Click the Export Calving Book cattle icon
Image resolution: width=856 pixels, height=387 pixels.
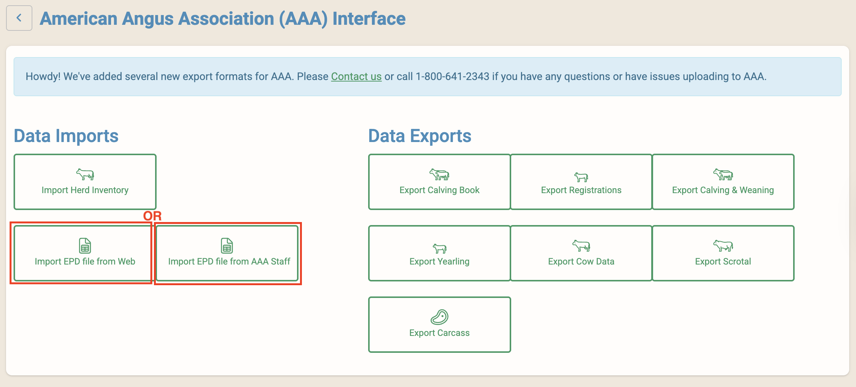click(439, 174)
